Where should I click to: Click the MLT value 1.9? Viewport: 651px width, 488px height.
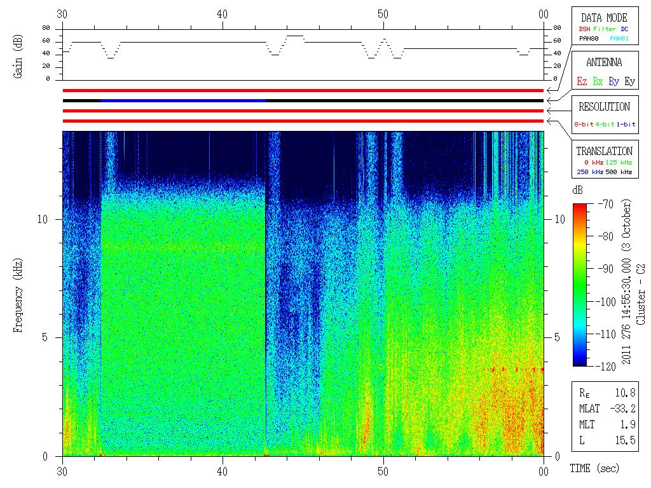(627, 424)
